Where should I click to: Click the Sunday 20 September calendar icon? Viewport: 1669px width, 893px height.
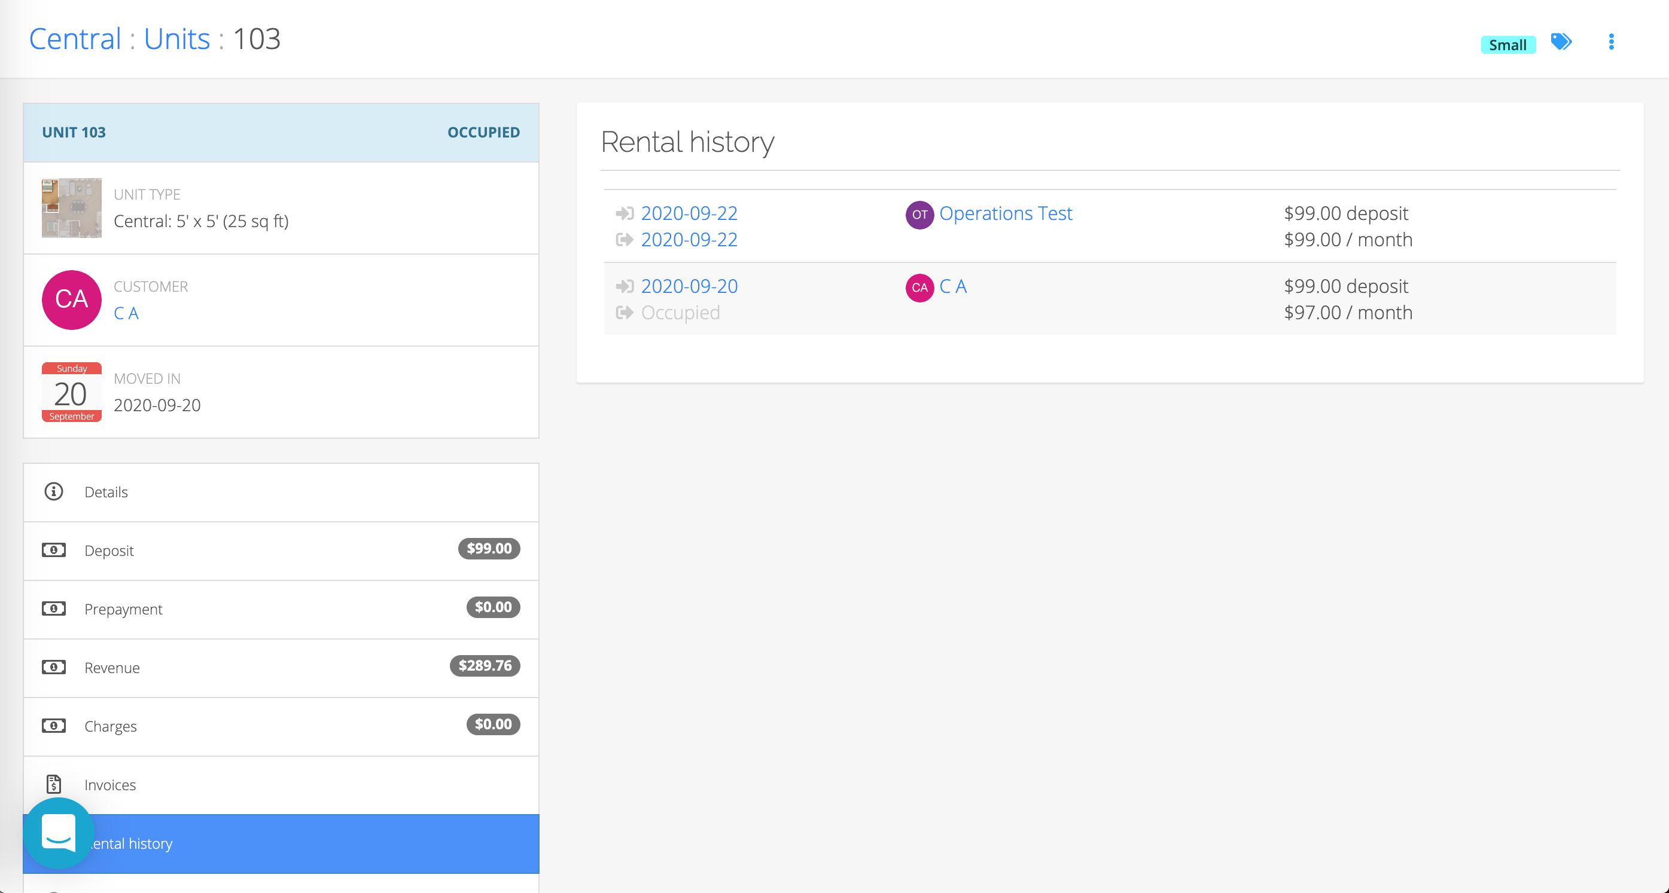pos(71,392)
